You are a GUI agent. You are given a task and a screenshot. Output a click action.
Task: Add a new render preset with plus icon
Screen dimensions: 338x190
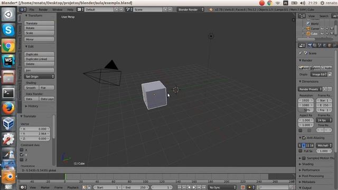point(325,89)
